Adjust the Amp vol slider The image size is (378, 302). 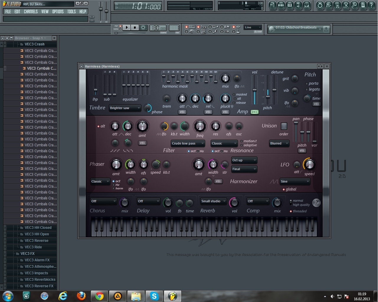[254, 90]
